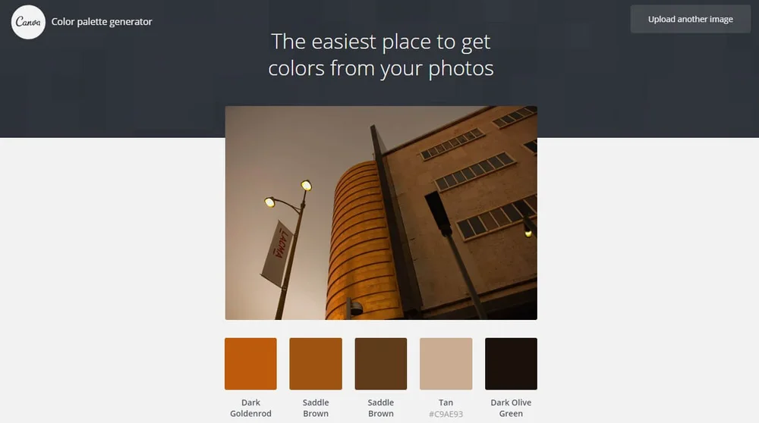The height and width of the screenshot is (423, 759).
Task: Click the Dark Olive Green label text
Action: (511, 408)
